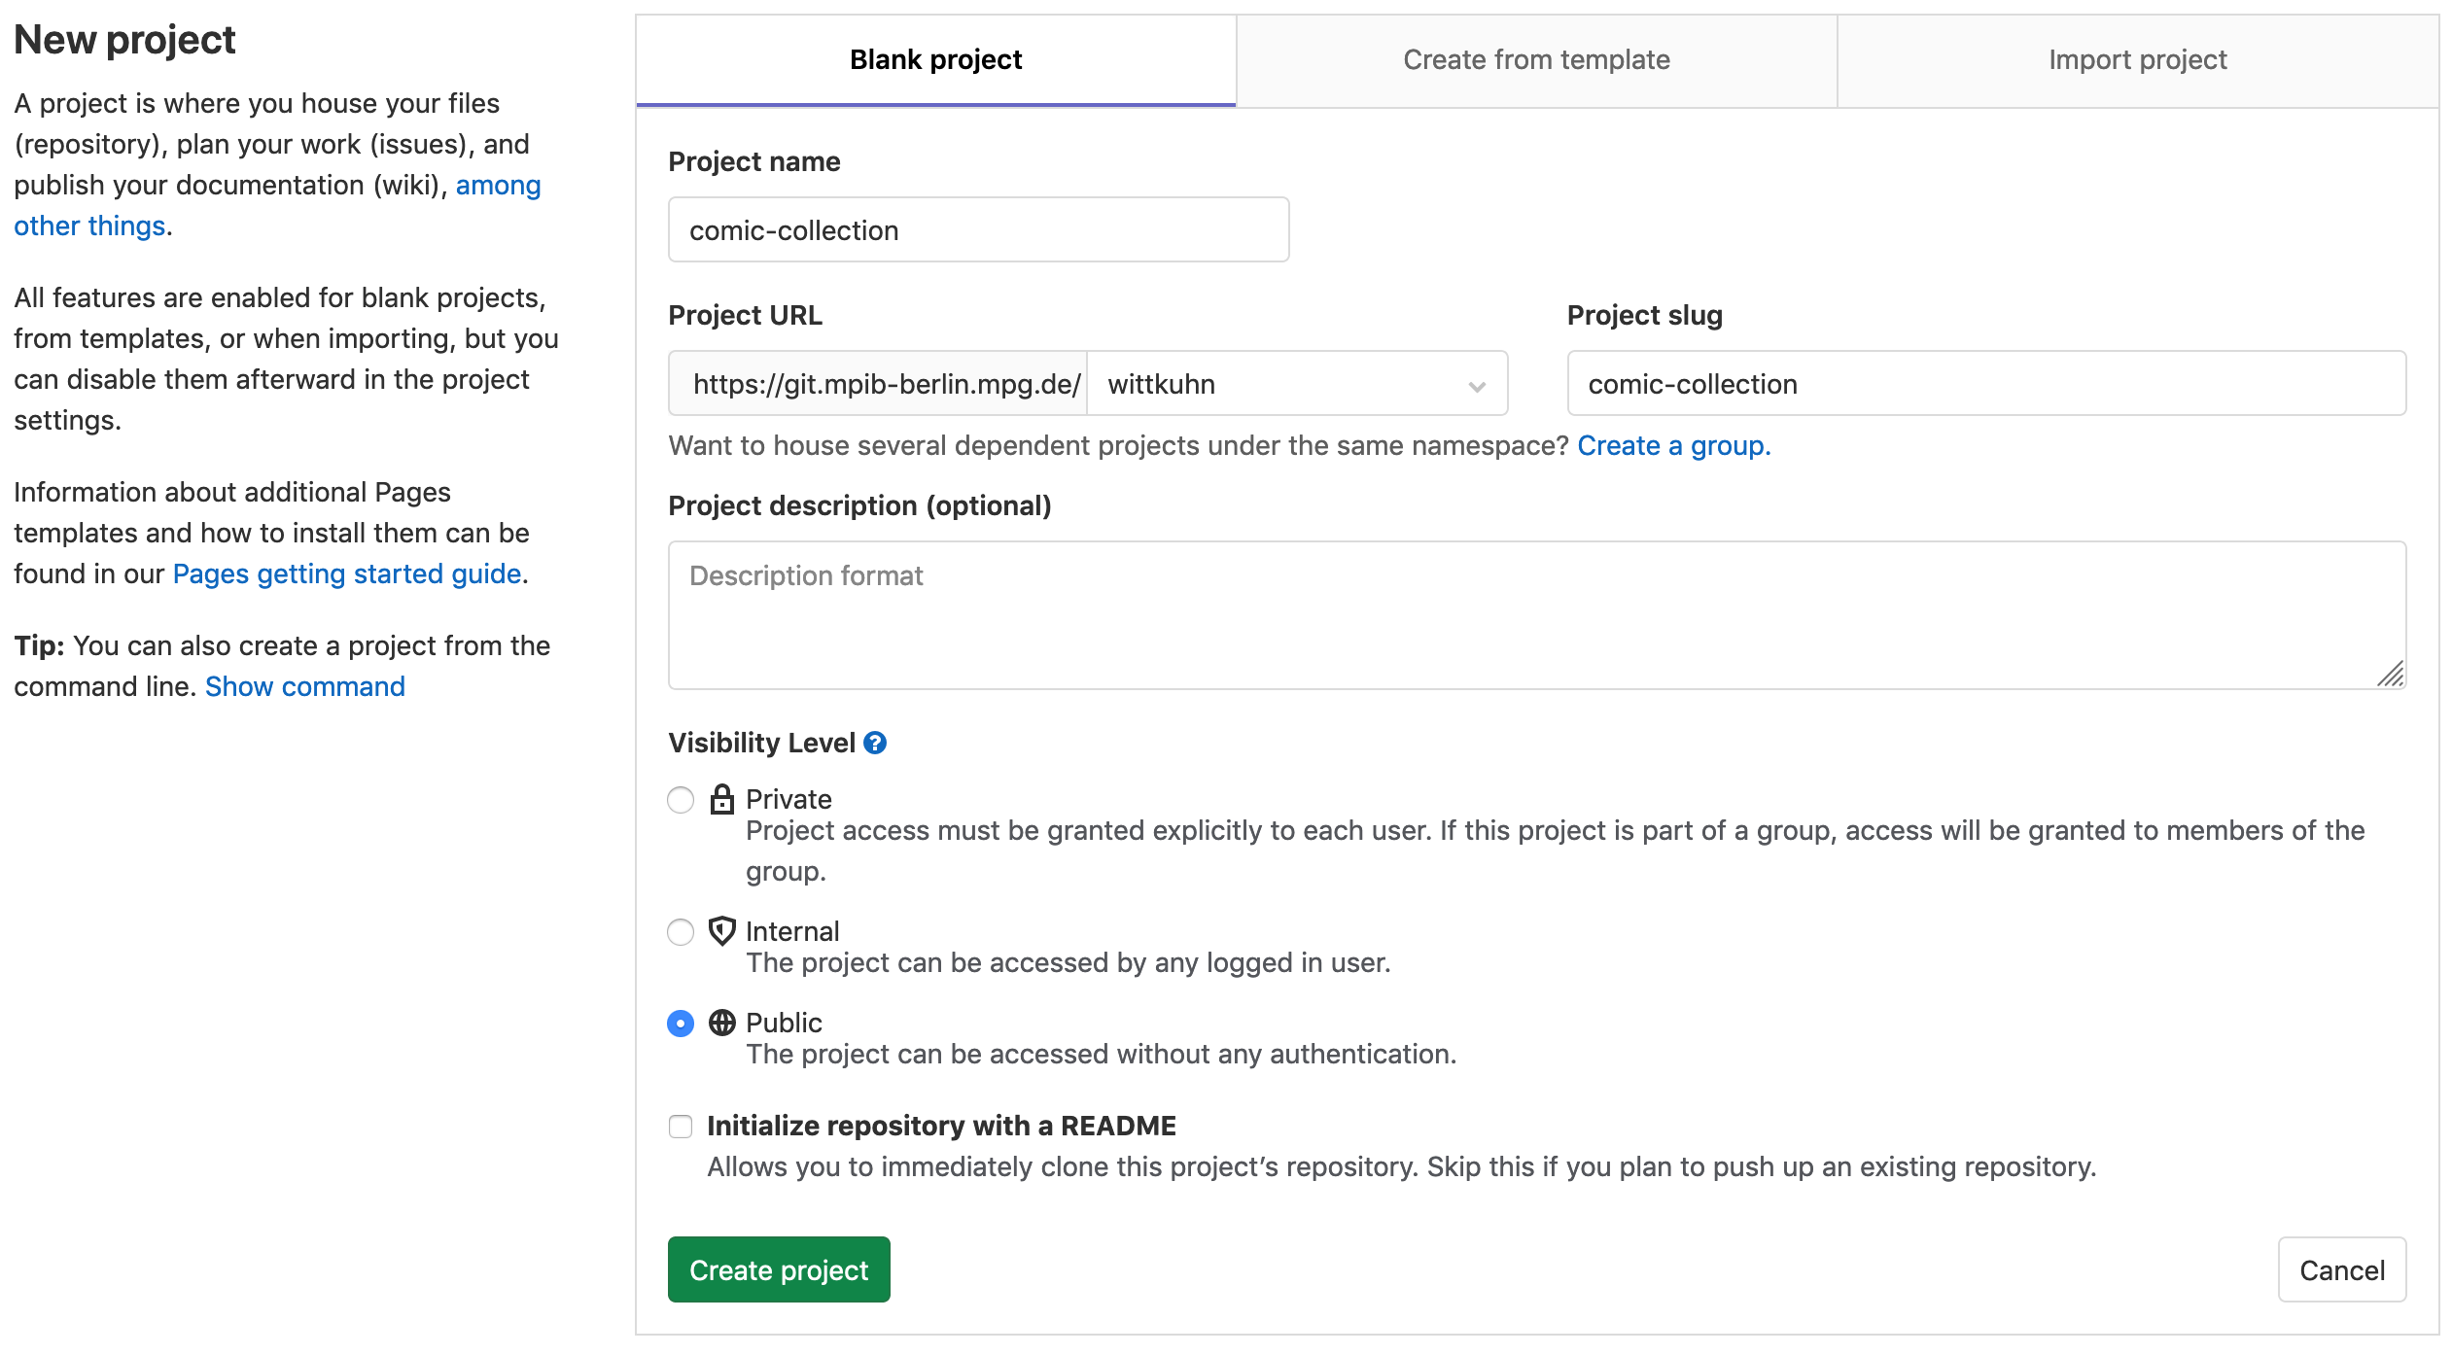This screenshot has width=2452, height=1355.
Task: Select the Public visibility radio button
Action: pos(681,1024)
